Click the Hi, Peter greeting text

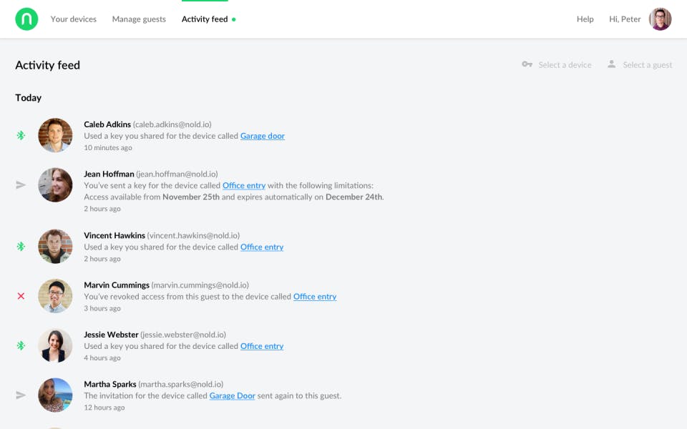625,19
